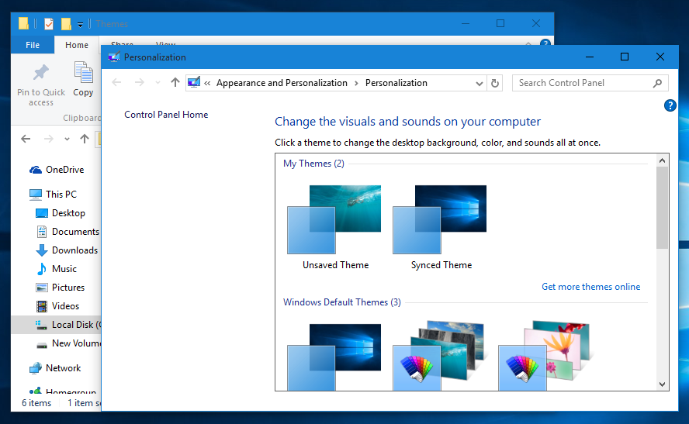Click the Explorer up-folder arrow
The height and width of the screenshot is (424, 689).
pos(85,140)
